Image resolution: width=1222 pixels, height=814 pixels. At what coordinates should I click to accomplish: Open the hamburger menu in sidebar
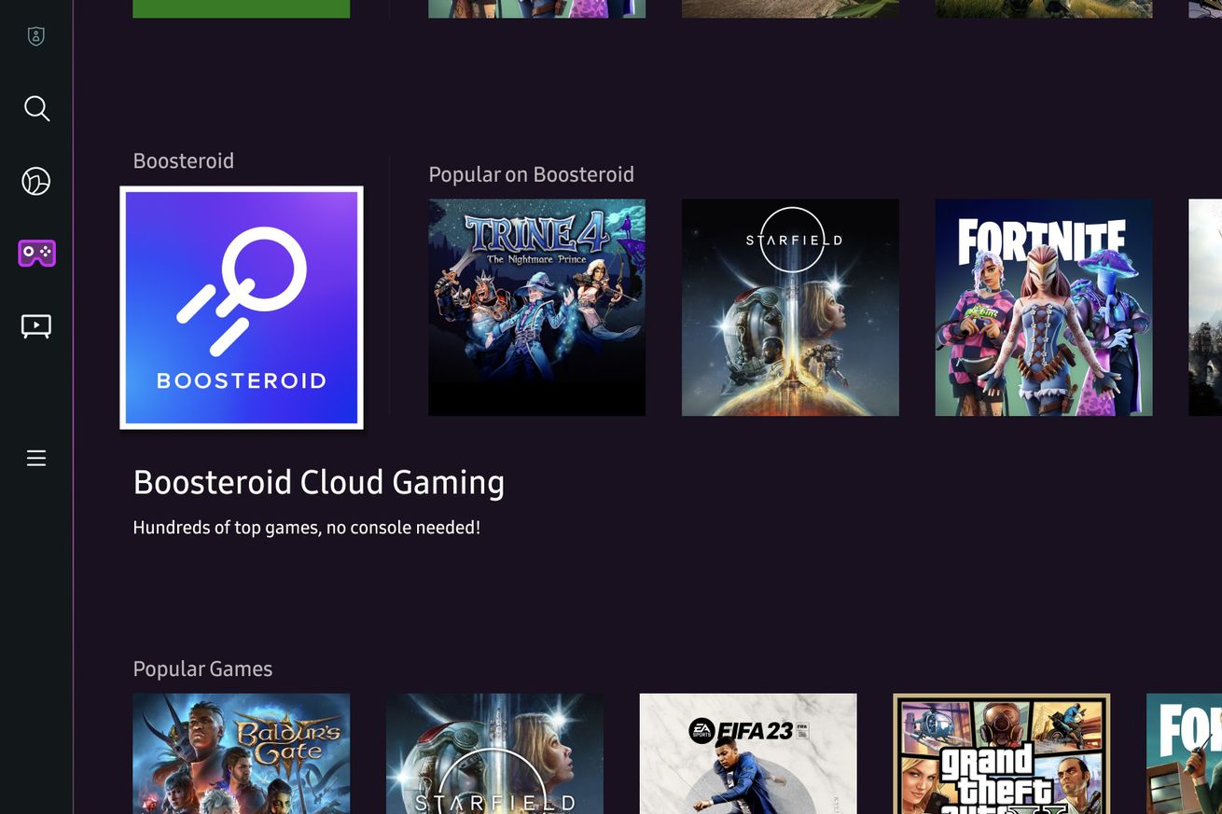(x=36, y=458)
